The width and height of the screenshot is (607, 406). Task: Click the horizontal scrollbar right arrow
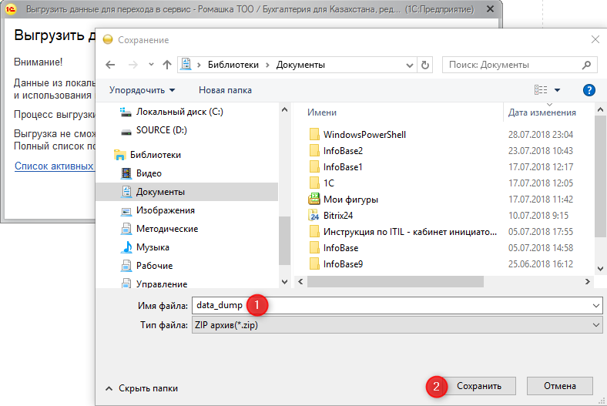pos(588,281)
